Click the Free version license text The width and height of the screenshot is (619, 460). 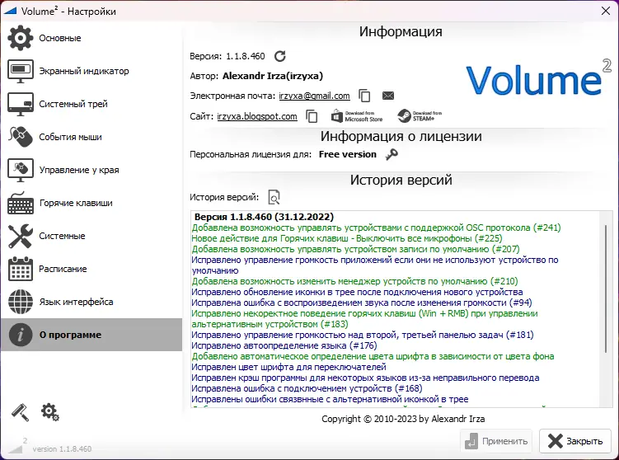click(x=348, y=154)
